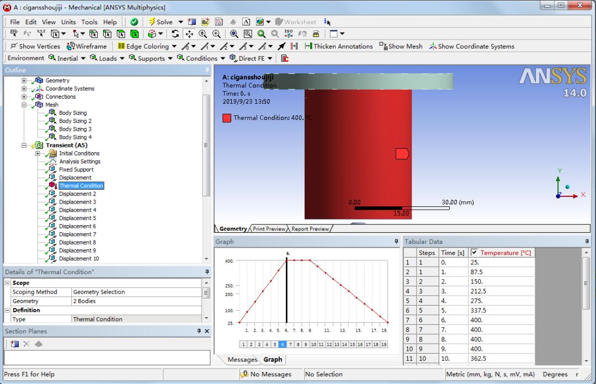
Task: Collapse the Scope section in Details
Action: 7,283
